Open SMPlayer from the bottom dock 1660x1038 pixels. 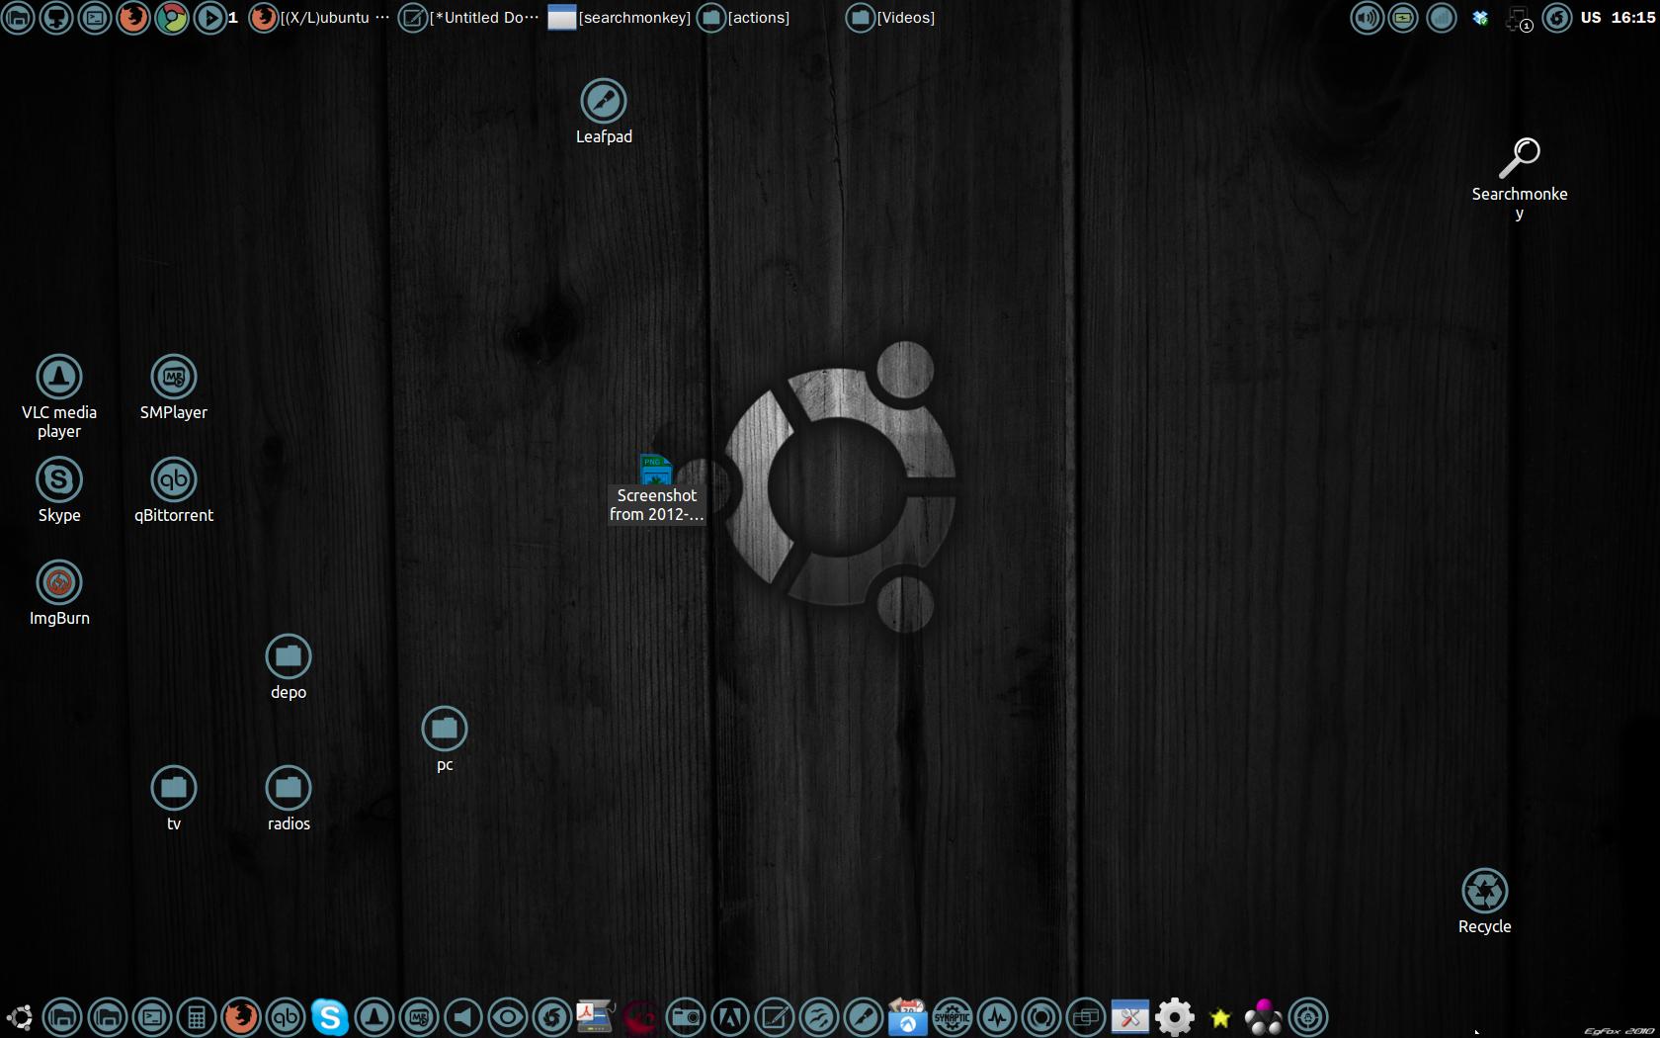click(419, 1017)
